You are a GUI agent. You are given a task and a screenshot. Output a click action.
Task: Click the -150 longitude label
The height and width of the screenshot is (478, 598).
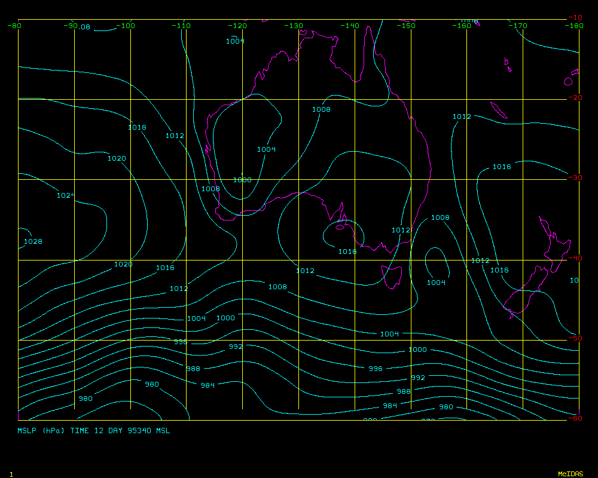(406, 26)
